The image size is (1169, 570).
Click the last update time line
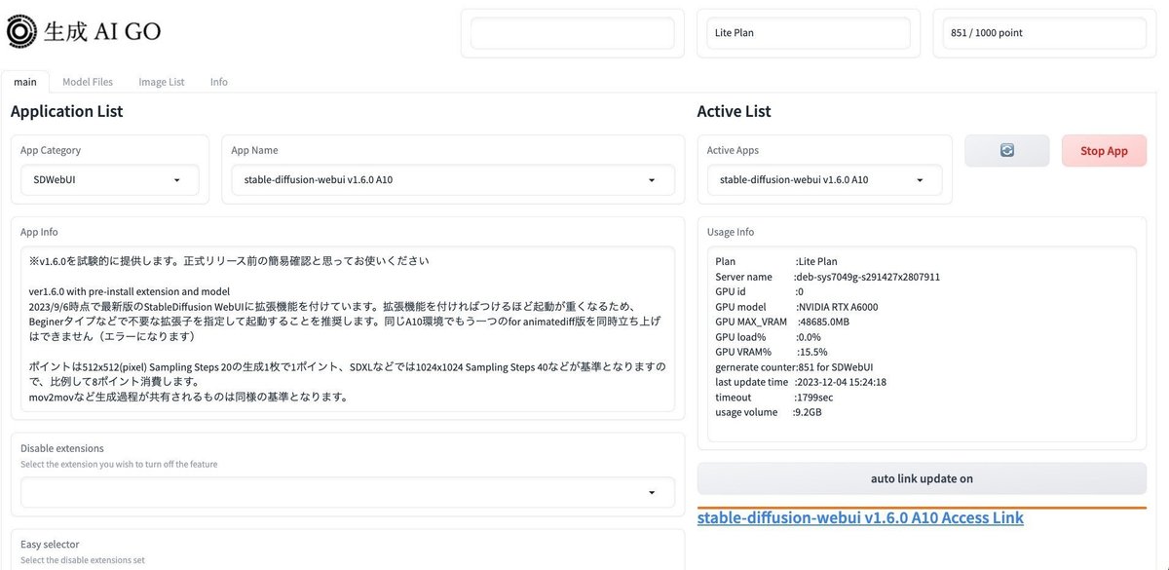click(801, 382)
